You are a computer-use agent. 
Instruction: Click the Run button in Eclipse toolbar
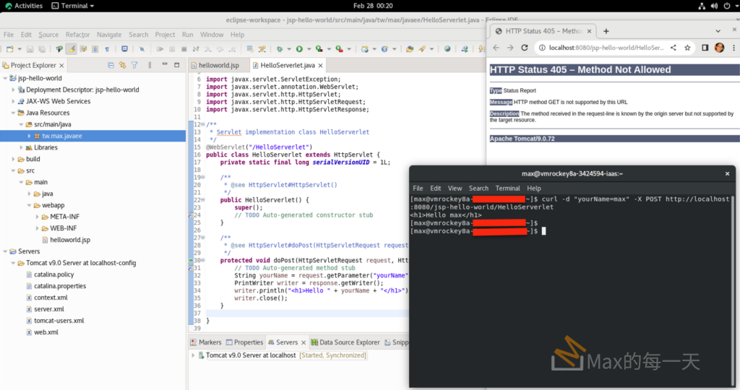[298, 49]
